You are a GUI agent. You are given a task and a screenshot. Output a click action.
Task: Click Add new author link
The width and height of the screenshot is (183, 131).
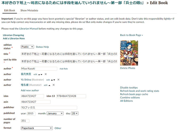[30, 90]
